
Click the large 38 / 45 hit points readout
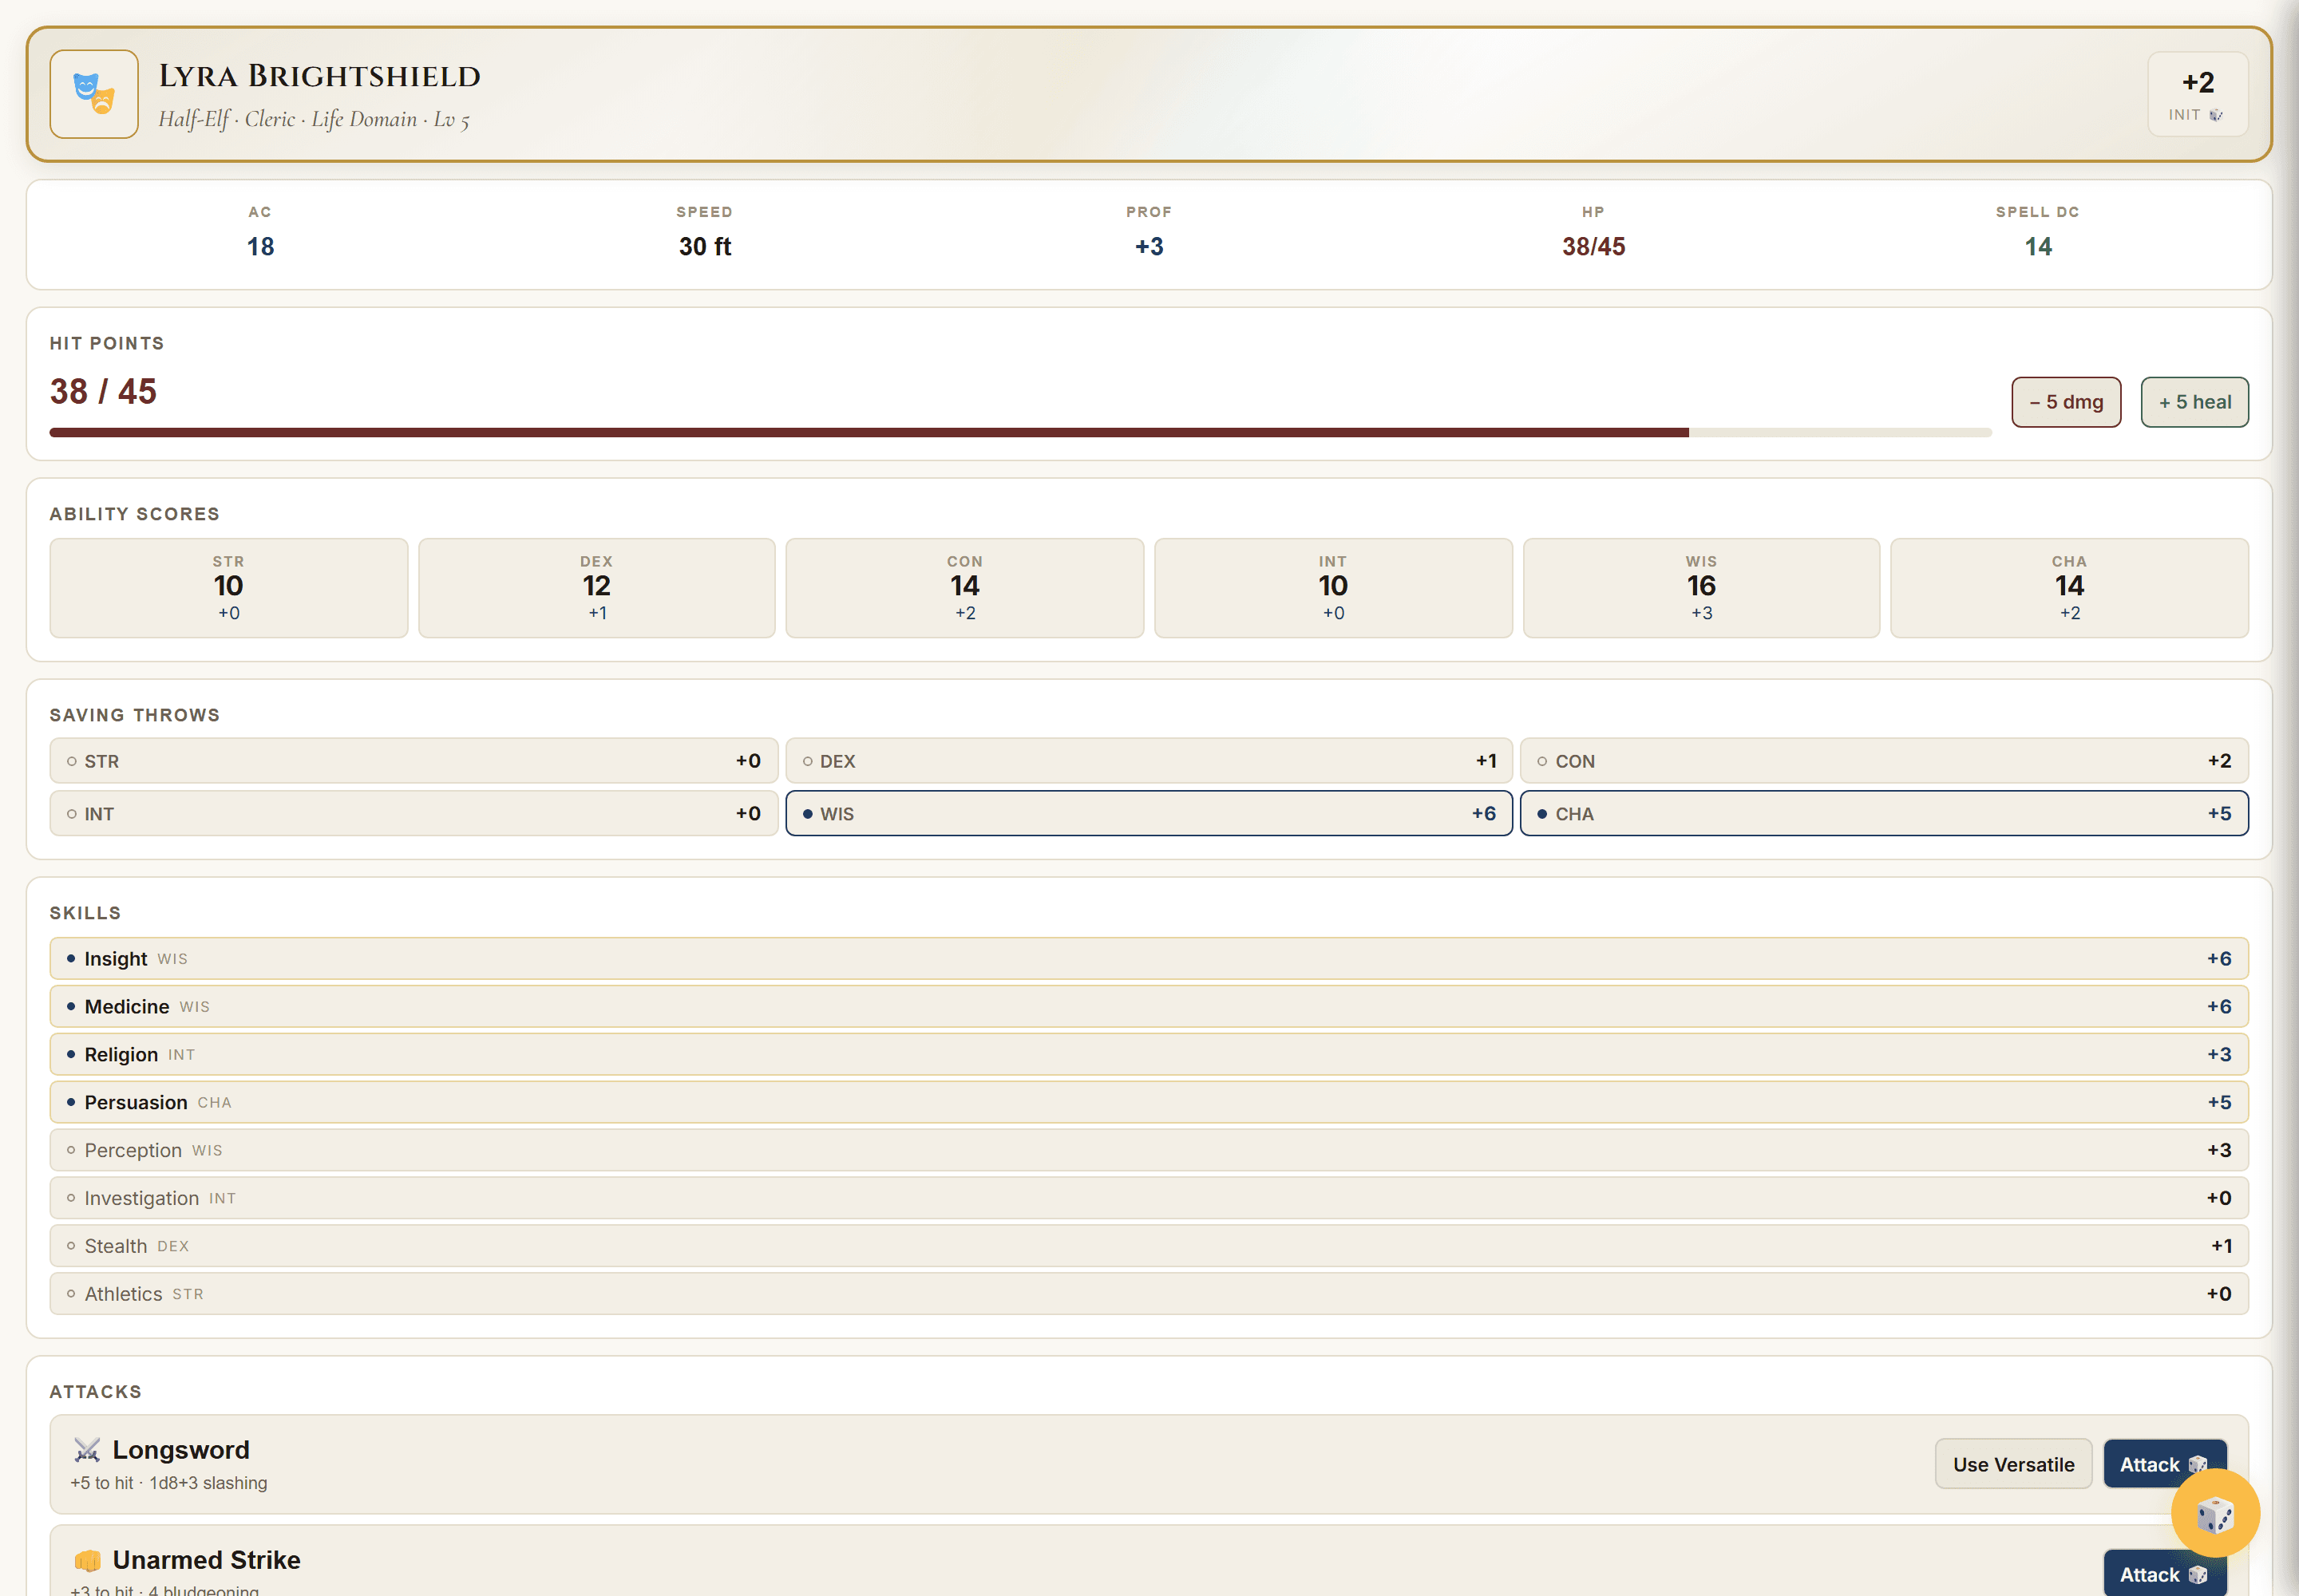[103, 391]
